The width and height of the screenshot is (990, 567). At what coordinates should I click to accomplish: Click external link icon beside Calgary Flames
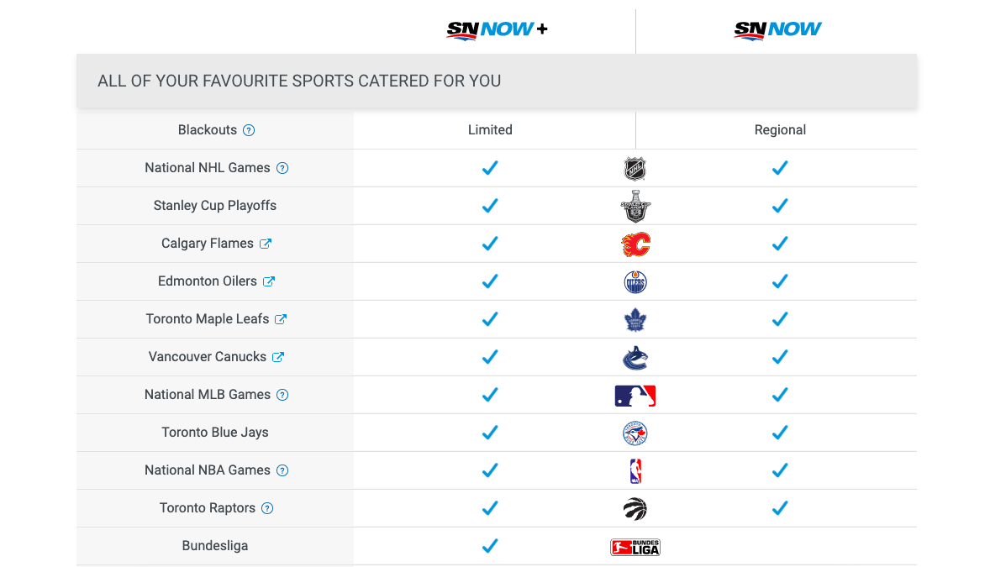coord(266,244)
